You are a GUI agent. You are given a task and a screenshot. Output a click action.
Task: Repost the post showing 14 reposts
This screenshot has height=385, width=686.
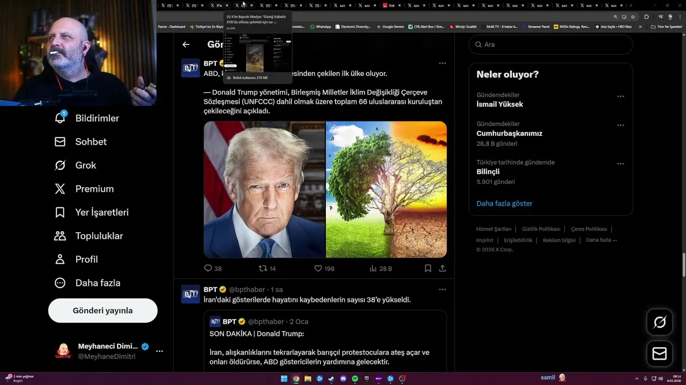[267, 268]
